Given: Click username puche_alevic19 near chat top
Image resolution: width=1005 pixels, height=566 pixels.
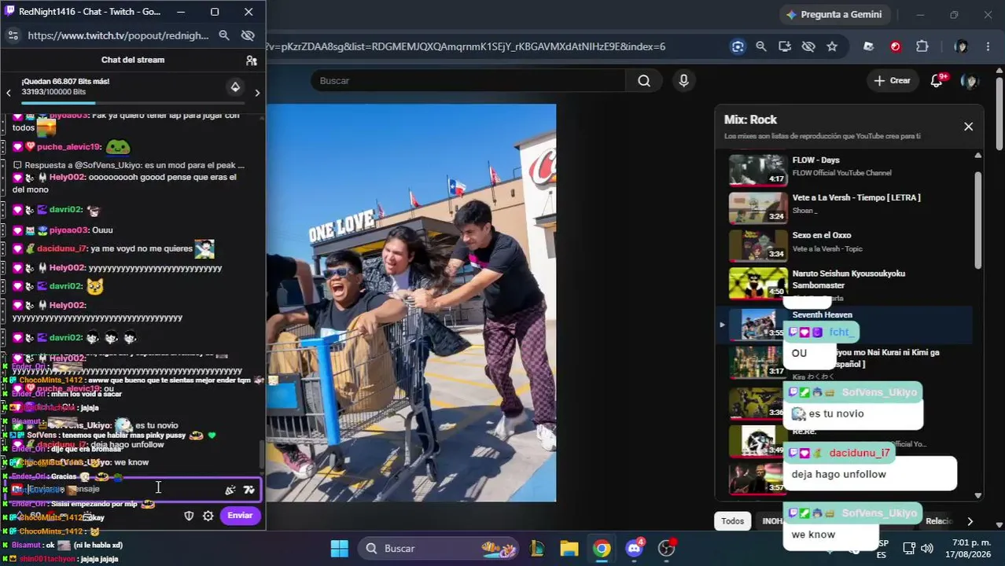Looking at the screenshot, I should [68, 147].
